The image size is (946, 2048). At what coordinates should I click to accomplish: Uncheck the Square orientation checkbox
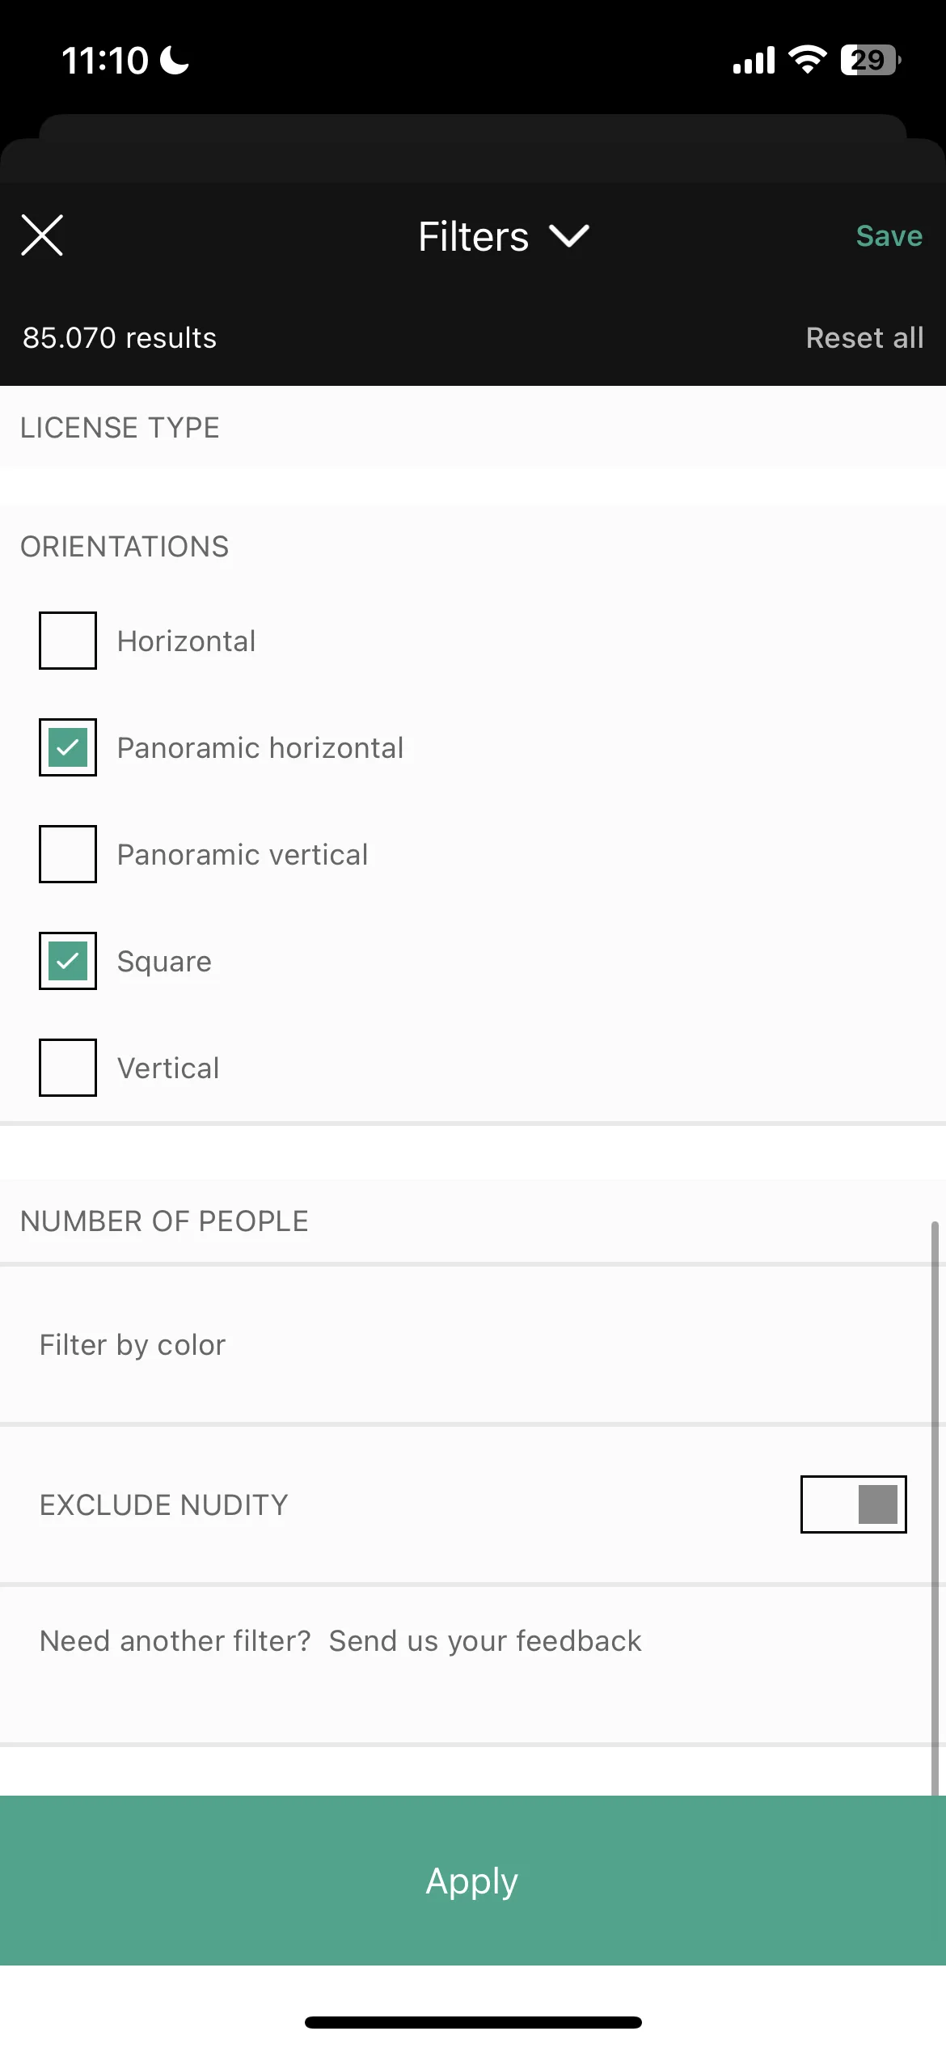pyautogui.click(x=68, y=961)
